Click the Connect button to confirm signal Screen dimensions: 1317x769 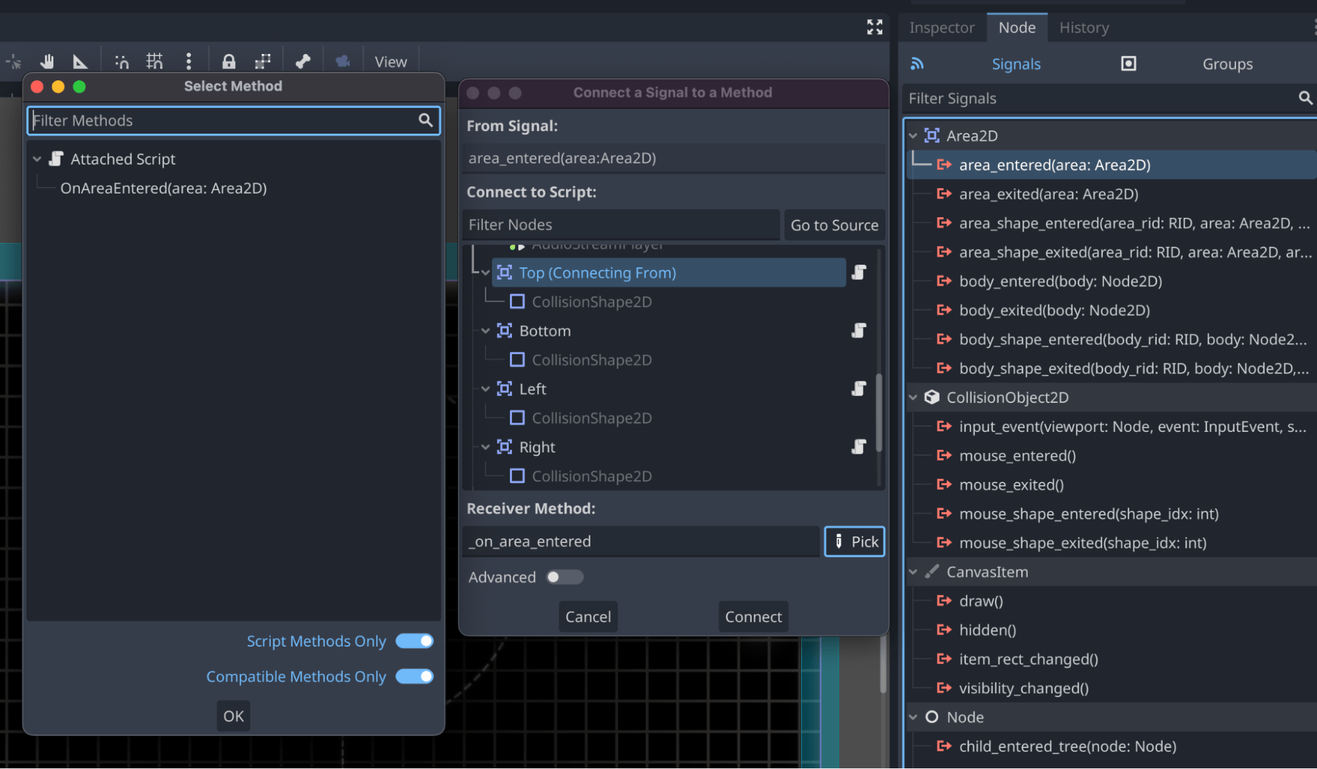tap(753, 615)
